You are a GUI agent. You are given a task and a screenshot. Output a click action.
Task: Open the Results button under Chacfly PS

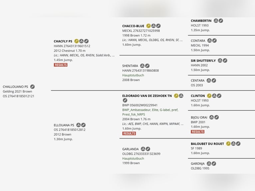click(x=61, y=65)
